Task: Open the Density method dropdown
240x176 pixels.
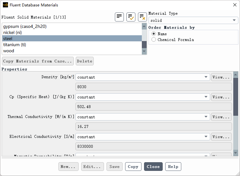Action: pos(143,77)
